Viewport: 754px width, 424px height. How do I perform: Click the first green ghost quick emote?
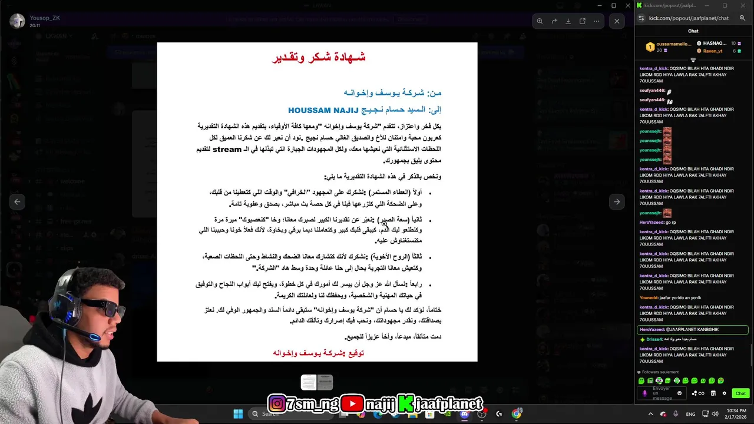point(641,381)
